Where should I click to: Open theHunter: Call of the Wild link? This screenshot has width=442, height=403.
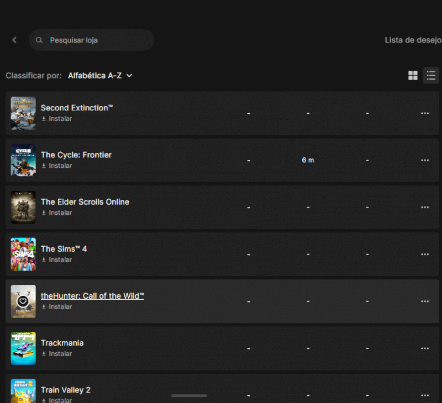[92, 296]
